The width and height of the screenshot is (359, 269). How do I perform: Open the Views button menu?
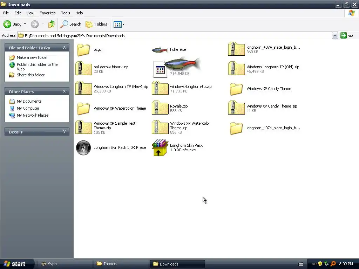coord(119,24)
